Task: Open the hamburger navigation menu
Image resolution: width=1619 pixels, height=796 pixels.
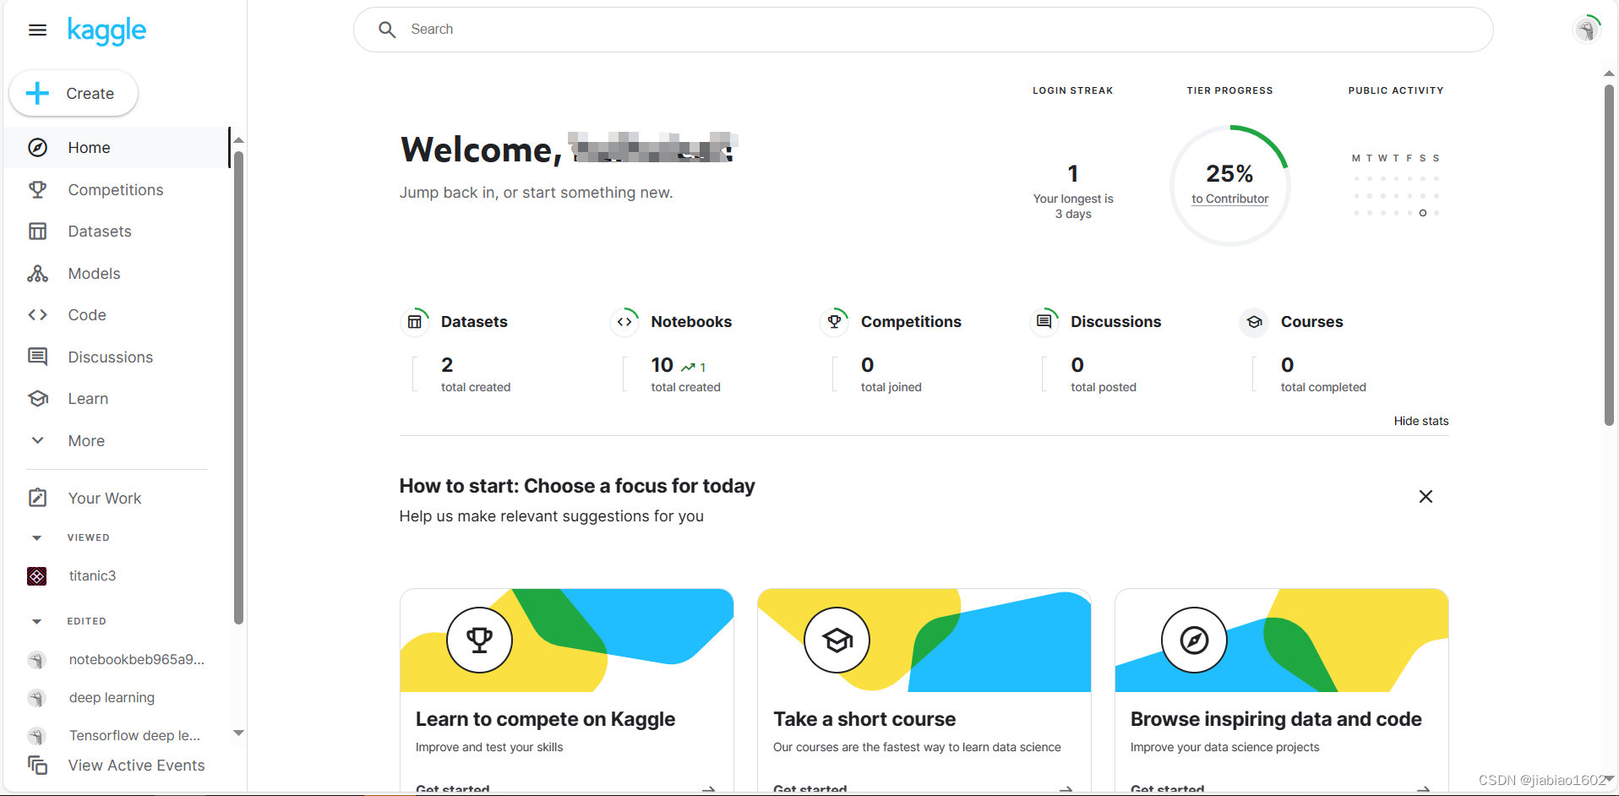Action: (x=37, y=30)
